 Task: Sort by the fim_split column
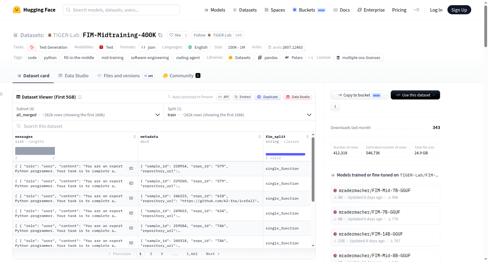click(x=307, y=137)
